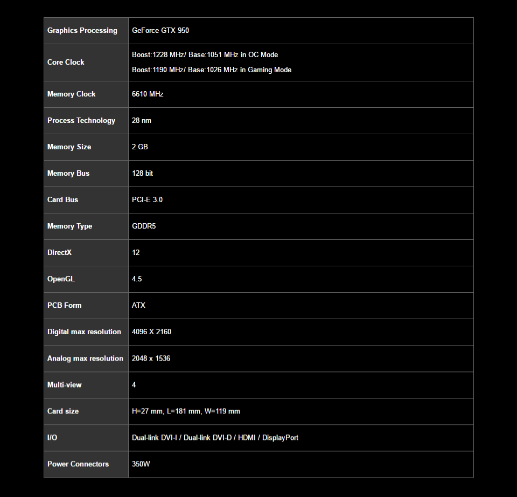
Task: Select the DirectX 12 value
Action: click(x=135, y=252)
